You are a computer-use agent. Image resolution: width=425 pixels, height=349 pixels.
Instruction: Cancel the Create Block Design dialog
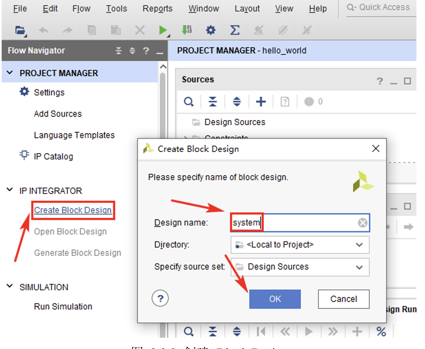click(344, 299)
